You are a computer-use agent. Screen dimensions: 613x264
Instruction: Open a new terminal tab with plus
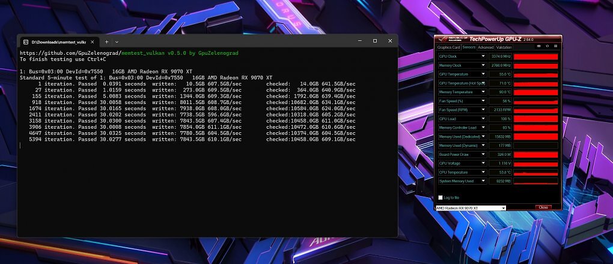106,41
